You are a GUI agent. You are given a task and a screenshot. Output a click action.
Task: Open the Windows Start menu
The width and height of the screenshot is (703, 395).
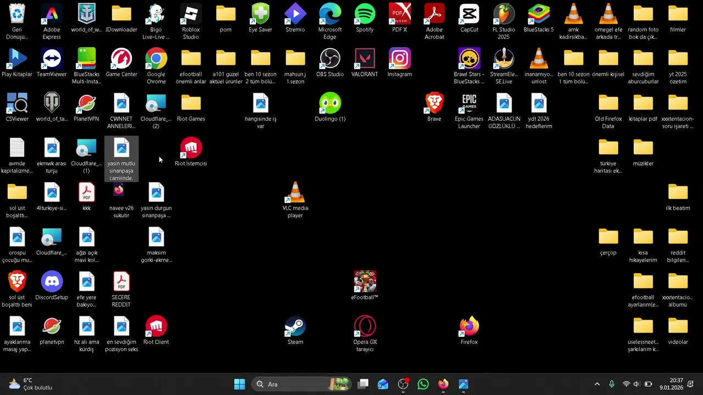tap(239, 384)
